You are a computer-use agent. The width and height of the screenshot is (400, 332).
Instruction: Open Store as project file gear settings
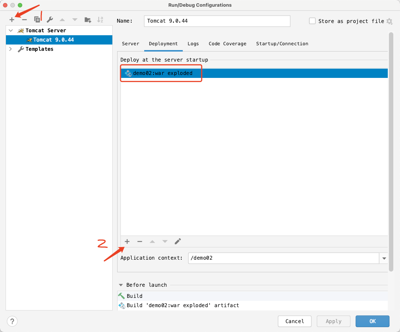(389, 21)
